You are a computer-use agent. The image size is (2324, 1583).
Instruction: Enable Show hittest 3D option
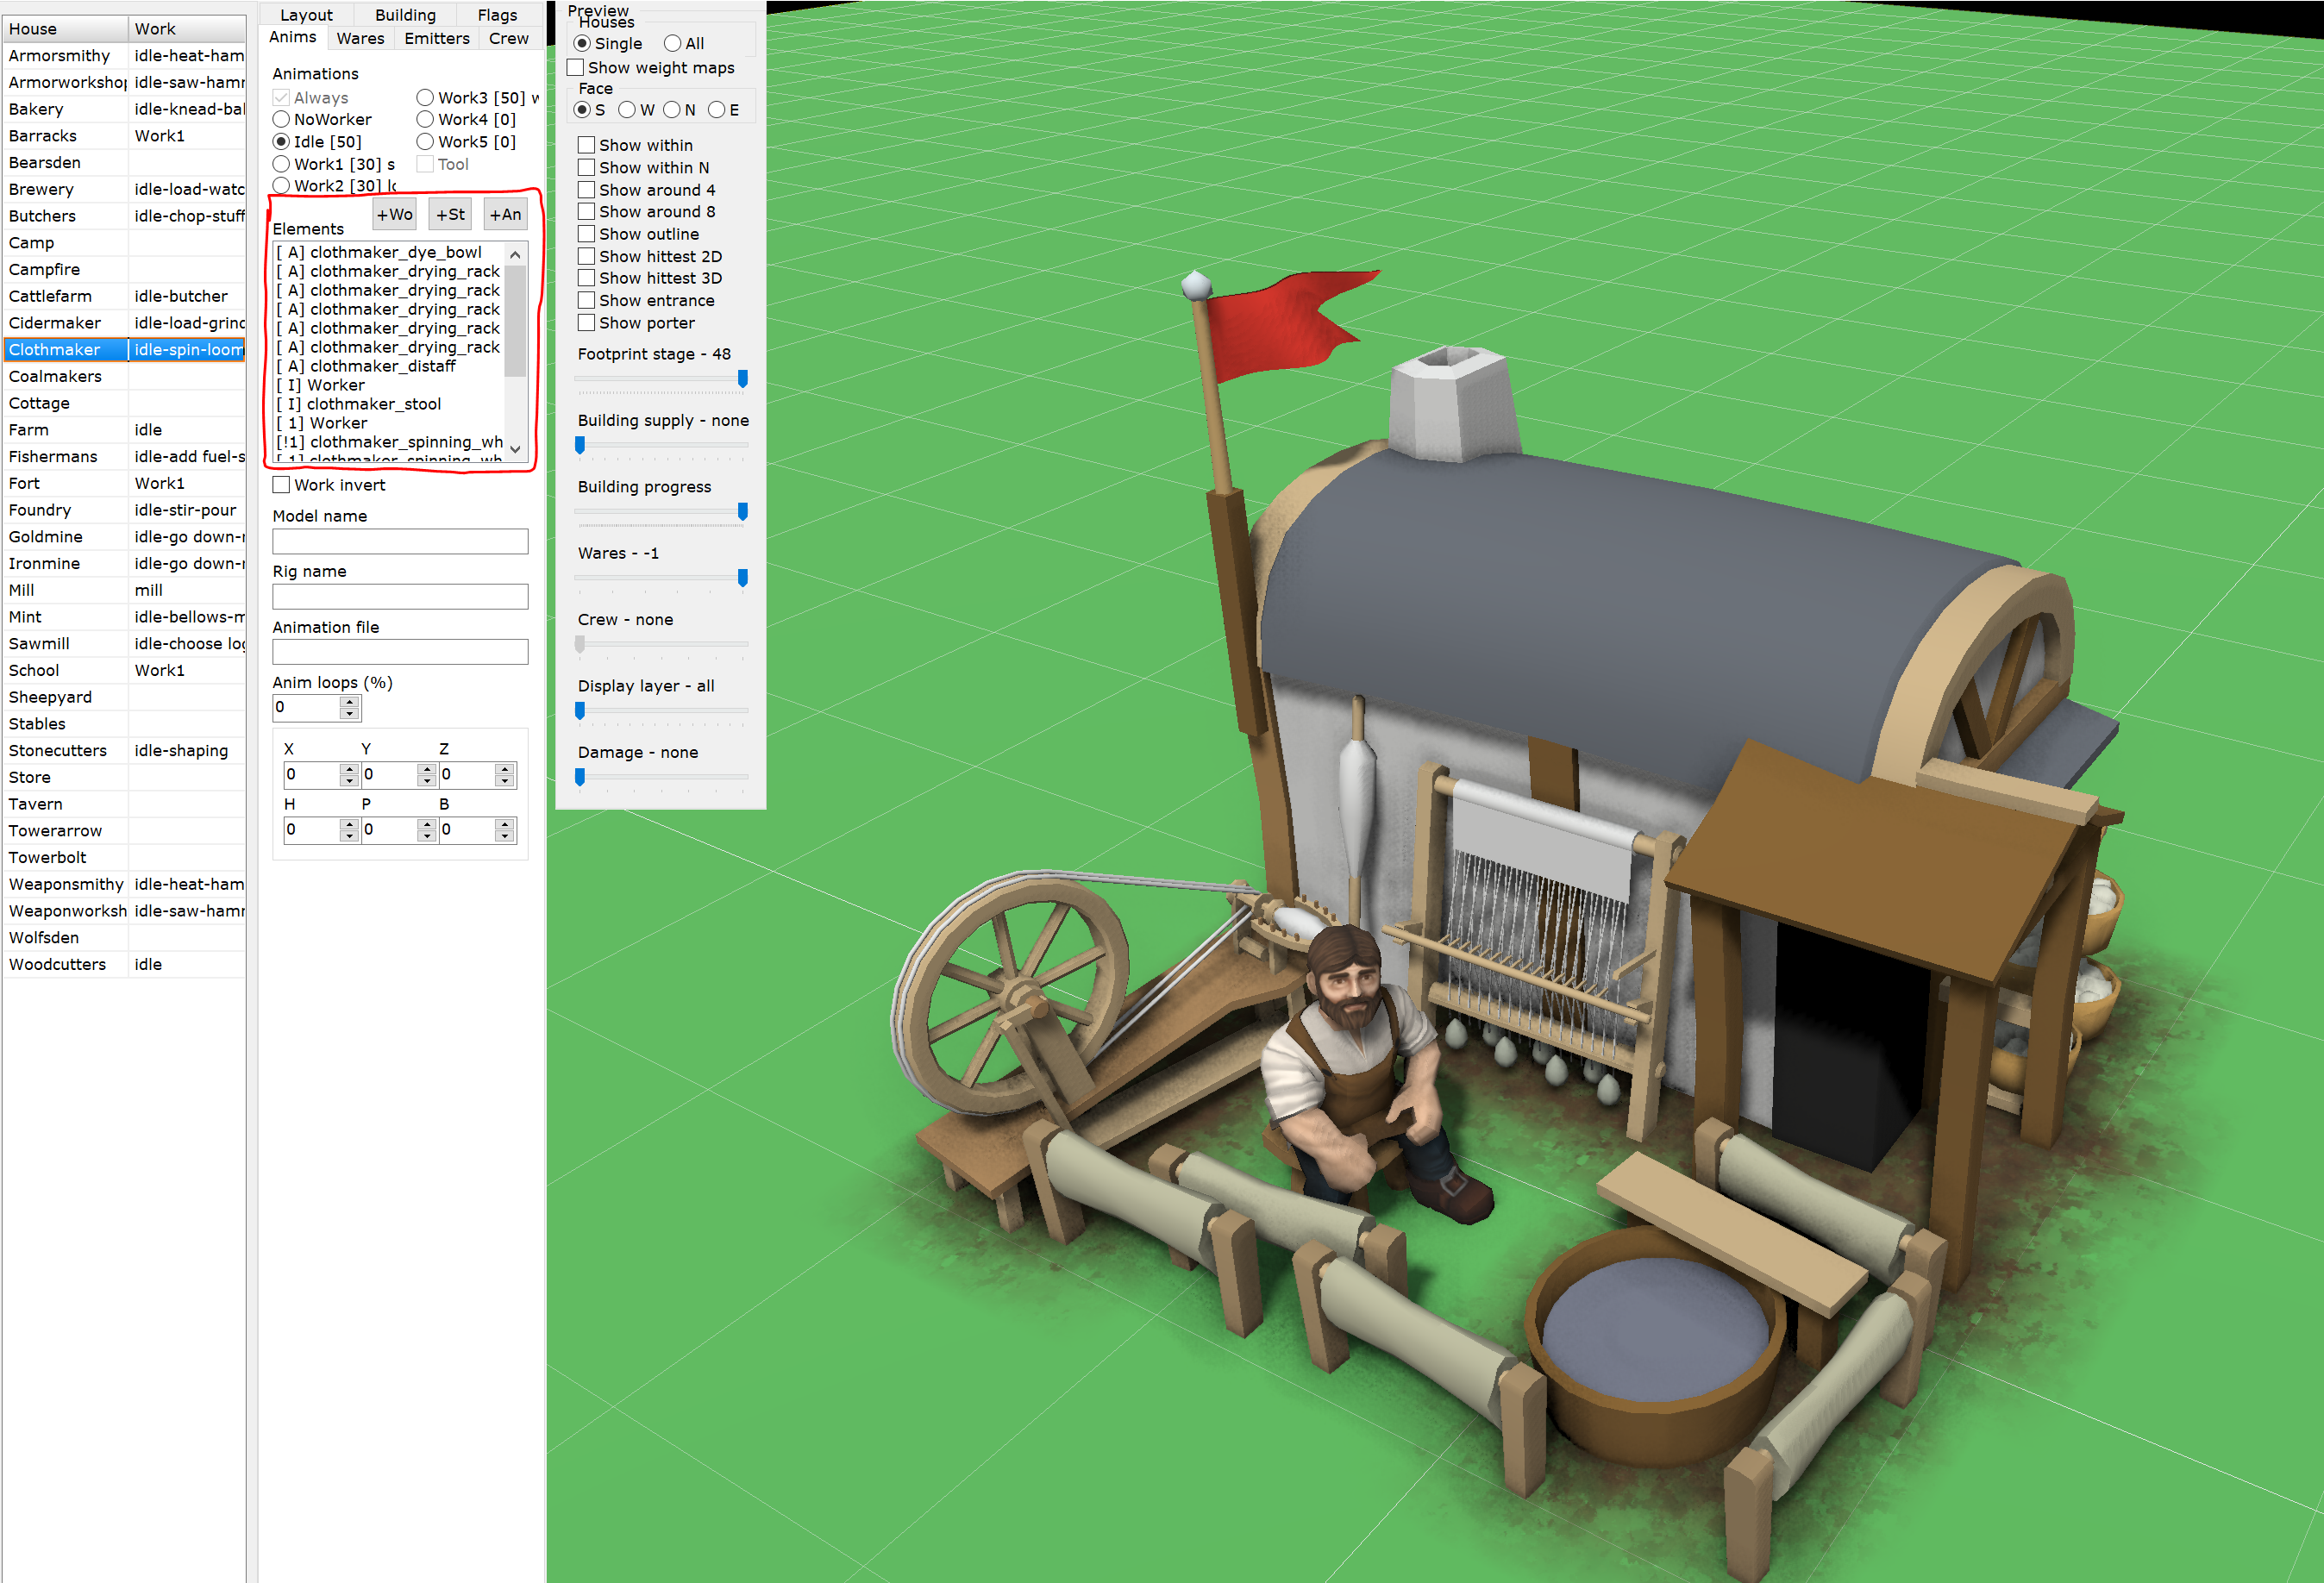(x=587, y=278)
